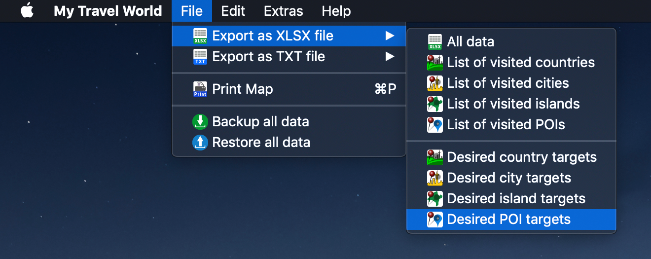The height and width of the screenshot is (259, 651).
Task: Open the Edit menu
Action: [233, 11]
